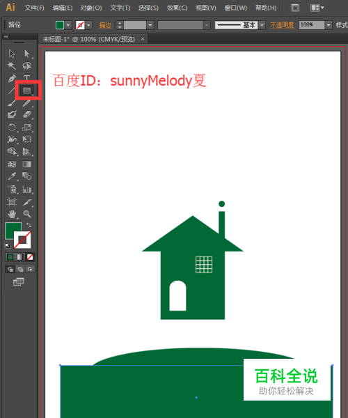Select the Magic Wand tool
The width and height of the screenshot is (348, 418).
pos(12,65)
